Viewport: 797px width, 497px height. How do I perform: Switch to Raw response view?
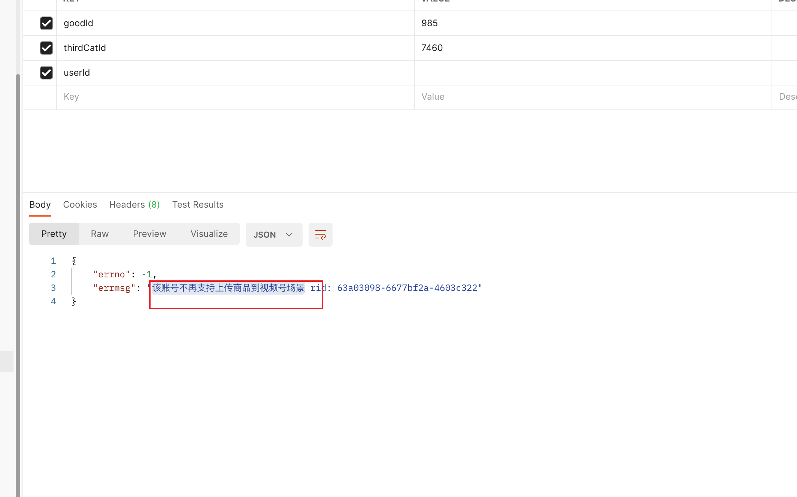[100, 234]
